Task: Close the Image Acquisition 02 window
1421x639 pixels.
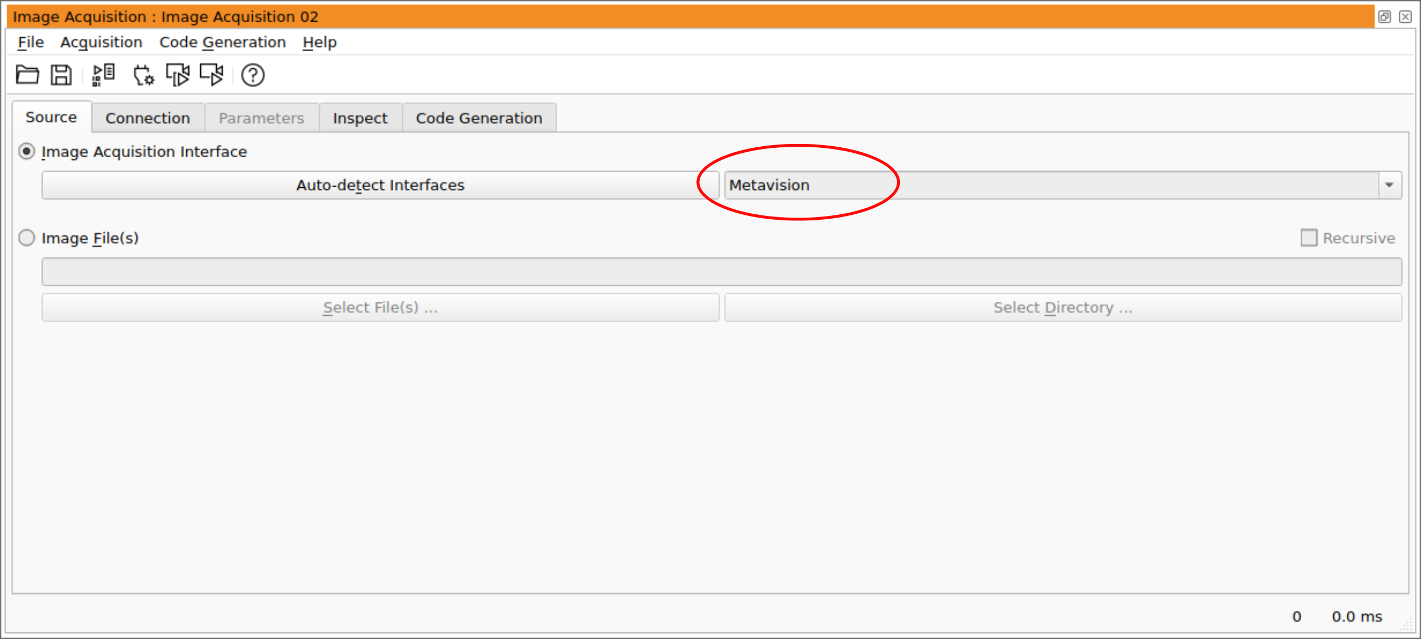Action: (1405, 17)
